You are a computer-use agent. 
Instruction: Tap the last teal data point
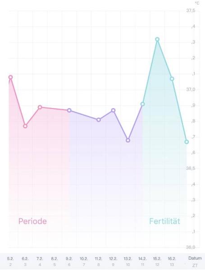[187, 142]
